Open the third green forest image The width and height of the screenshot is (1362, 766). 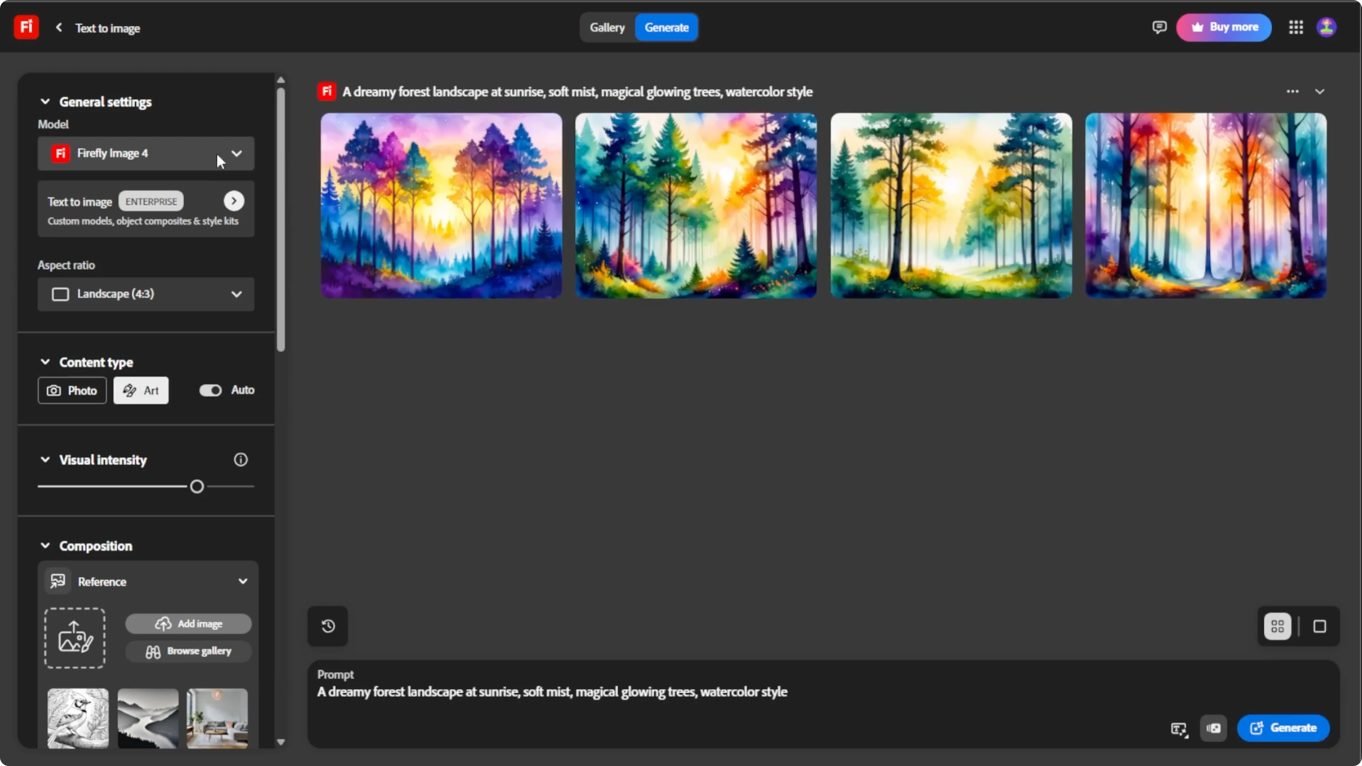(951, 206)
